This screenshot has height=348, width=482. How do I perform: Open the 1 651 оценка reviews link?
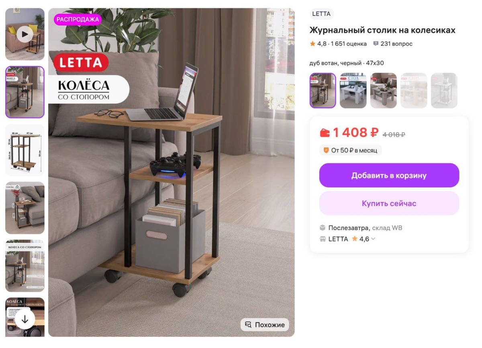[x=349, y=44]
